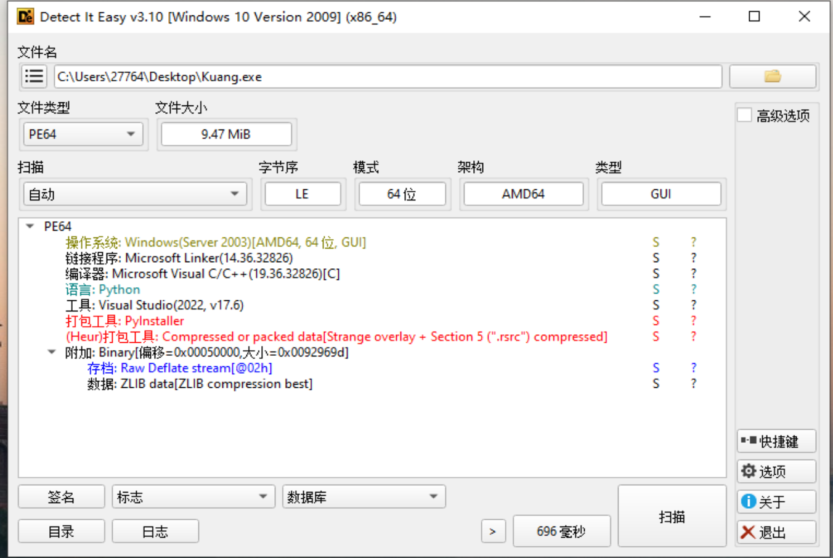The width and height of the screenshot is (833, 558).
Task: Click the 文件大小 field showing 9.47 MiB
Action: pos(226,134)
